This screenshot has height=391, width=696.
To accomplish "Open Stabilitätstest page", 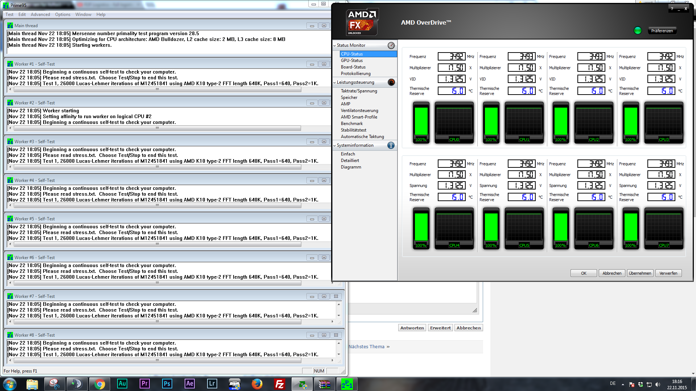I will click(353, 130).
